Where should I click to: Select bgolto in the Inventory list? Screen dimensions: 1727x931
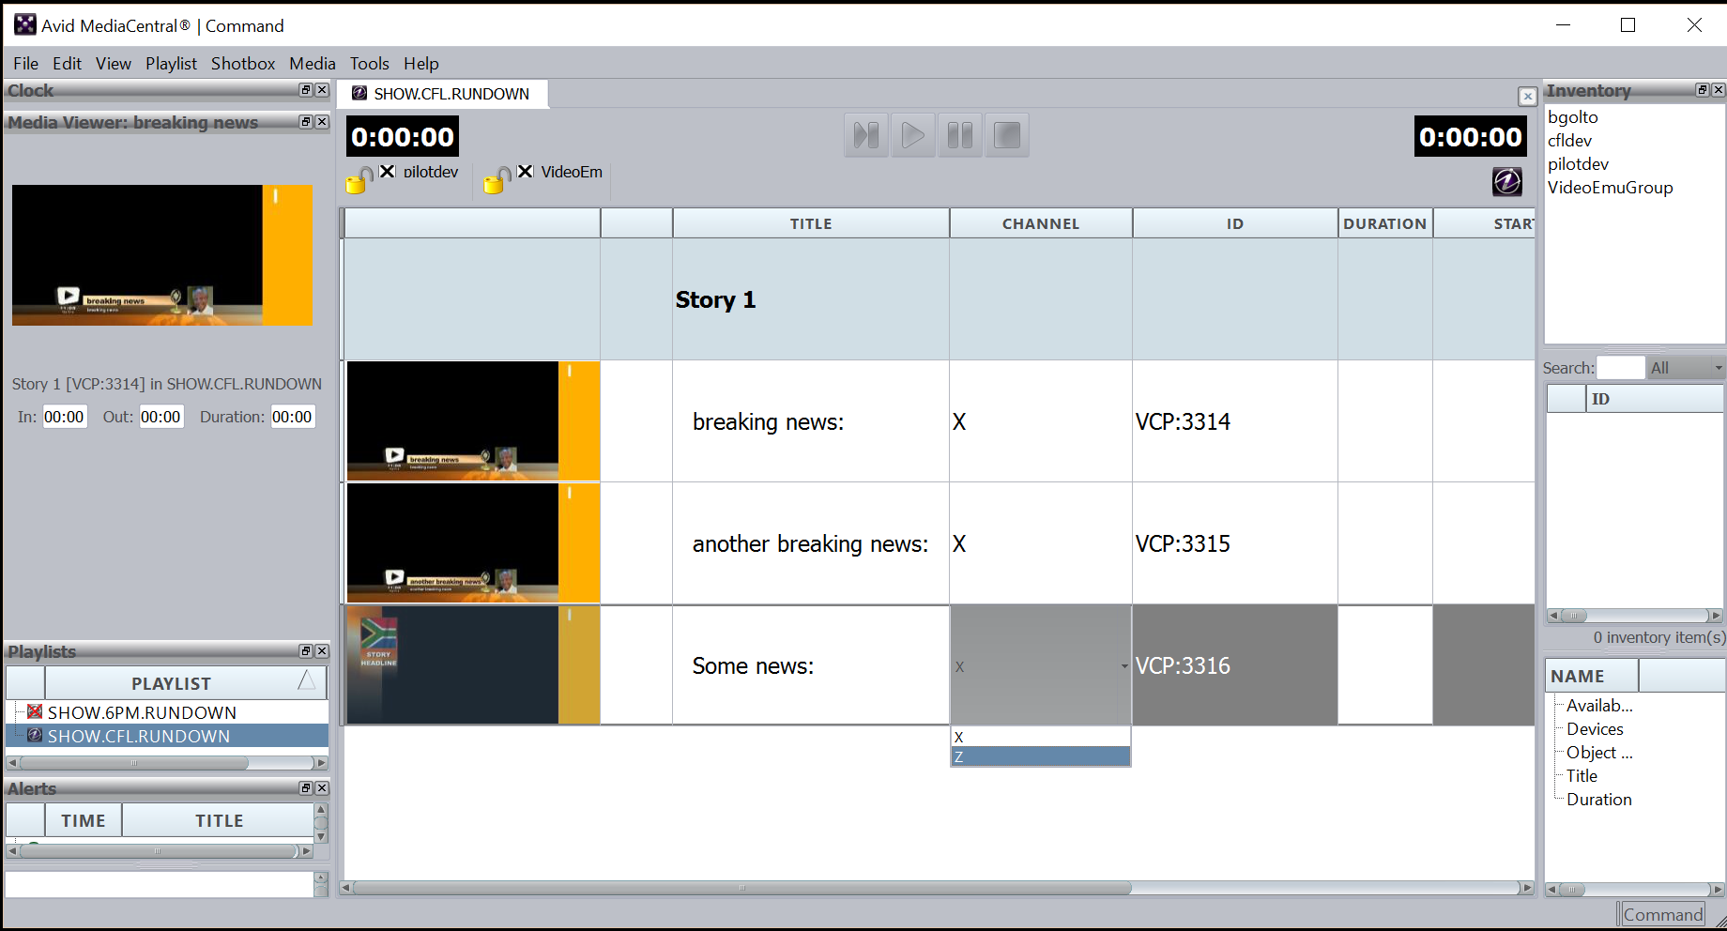1572,117
